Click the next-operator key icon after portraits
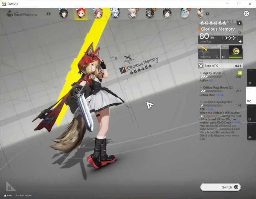 click(207, 14)
